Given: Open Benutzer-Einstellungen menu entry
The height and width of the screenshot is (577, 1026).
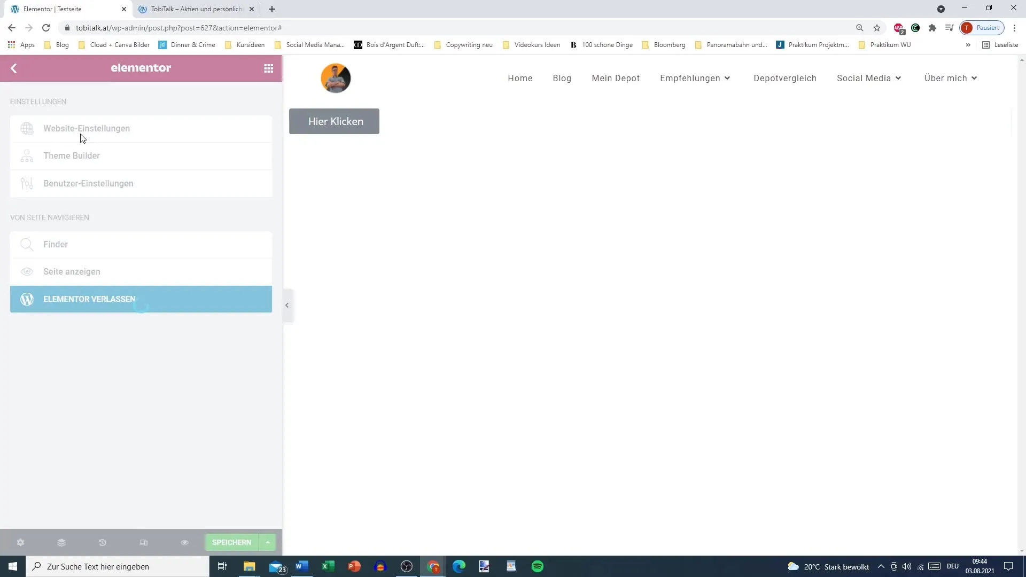Looking at the screenshot, I should (141, 183).
